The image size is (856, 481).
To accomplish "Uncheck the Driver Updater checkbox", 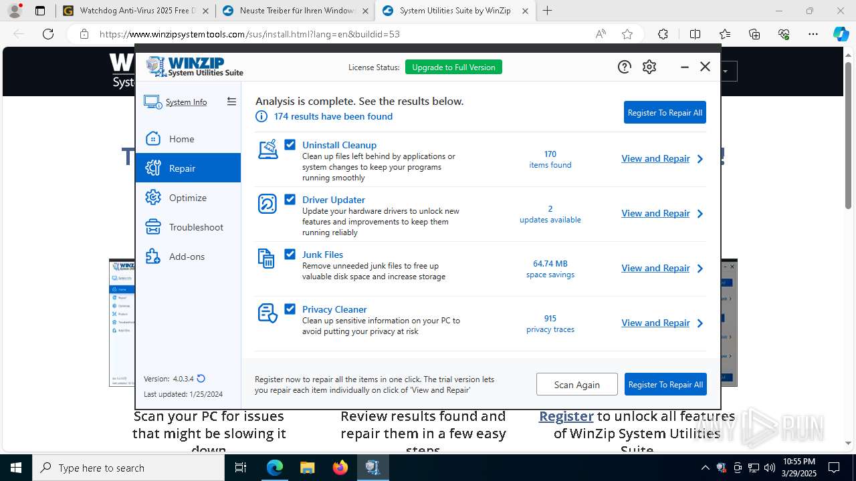I will pyautogui.click(x=290, y=199).
